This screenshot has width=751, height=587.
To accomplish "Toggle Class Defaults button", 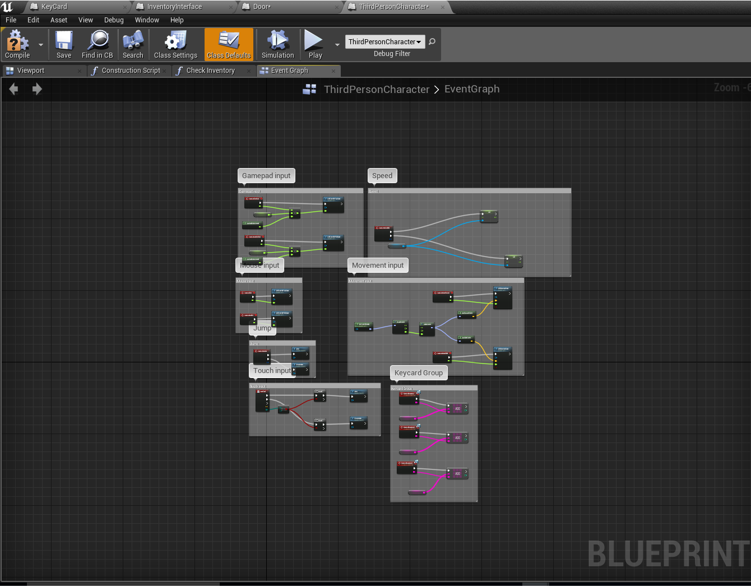I will 229,44.
